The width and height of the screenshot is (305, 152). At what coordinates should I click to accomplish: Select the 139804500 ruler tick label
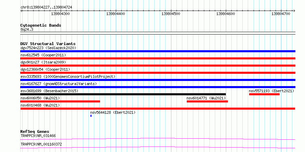[171, 14]
